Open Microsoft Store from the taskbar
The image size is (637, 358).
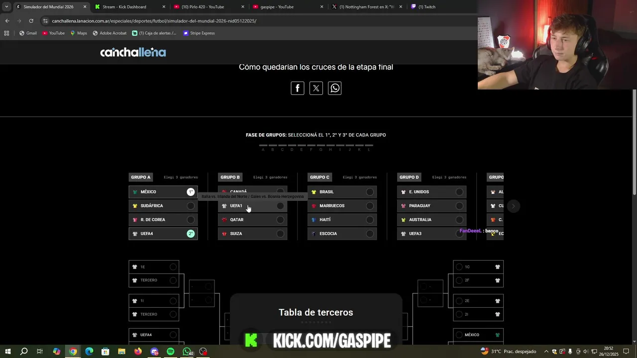pos(106,352)
